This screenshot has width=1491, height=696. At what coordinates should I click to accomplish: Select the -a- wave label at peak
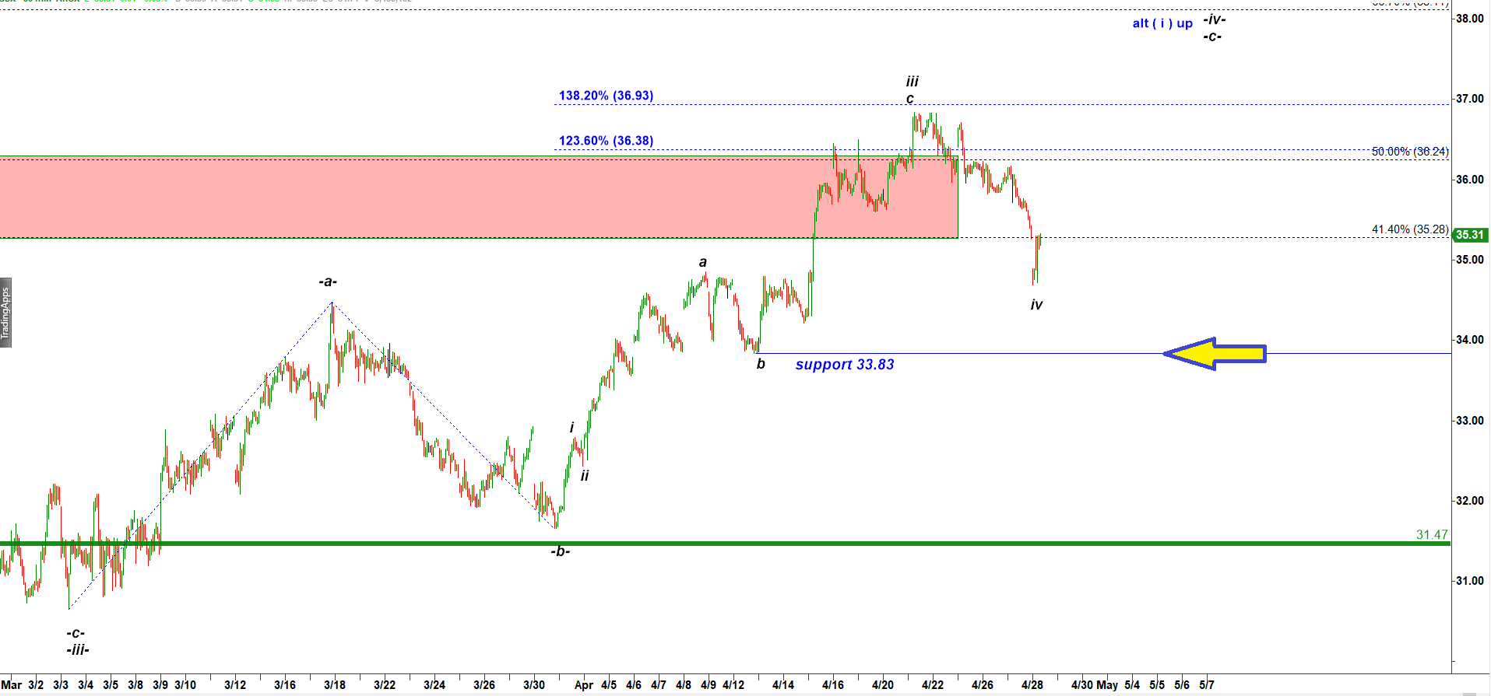click(328, 282)
